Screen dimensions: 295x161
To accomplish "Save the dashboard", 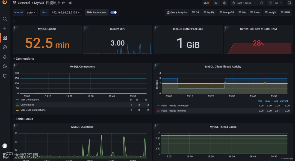I will (216, 3).
